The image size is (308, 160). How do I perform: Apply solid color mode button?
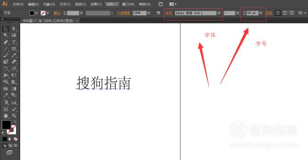point(4,139)
